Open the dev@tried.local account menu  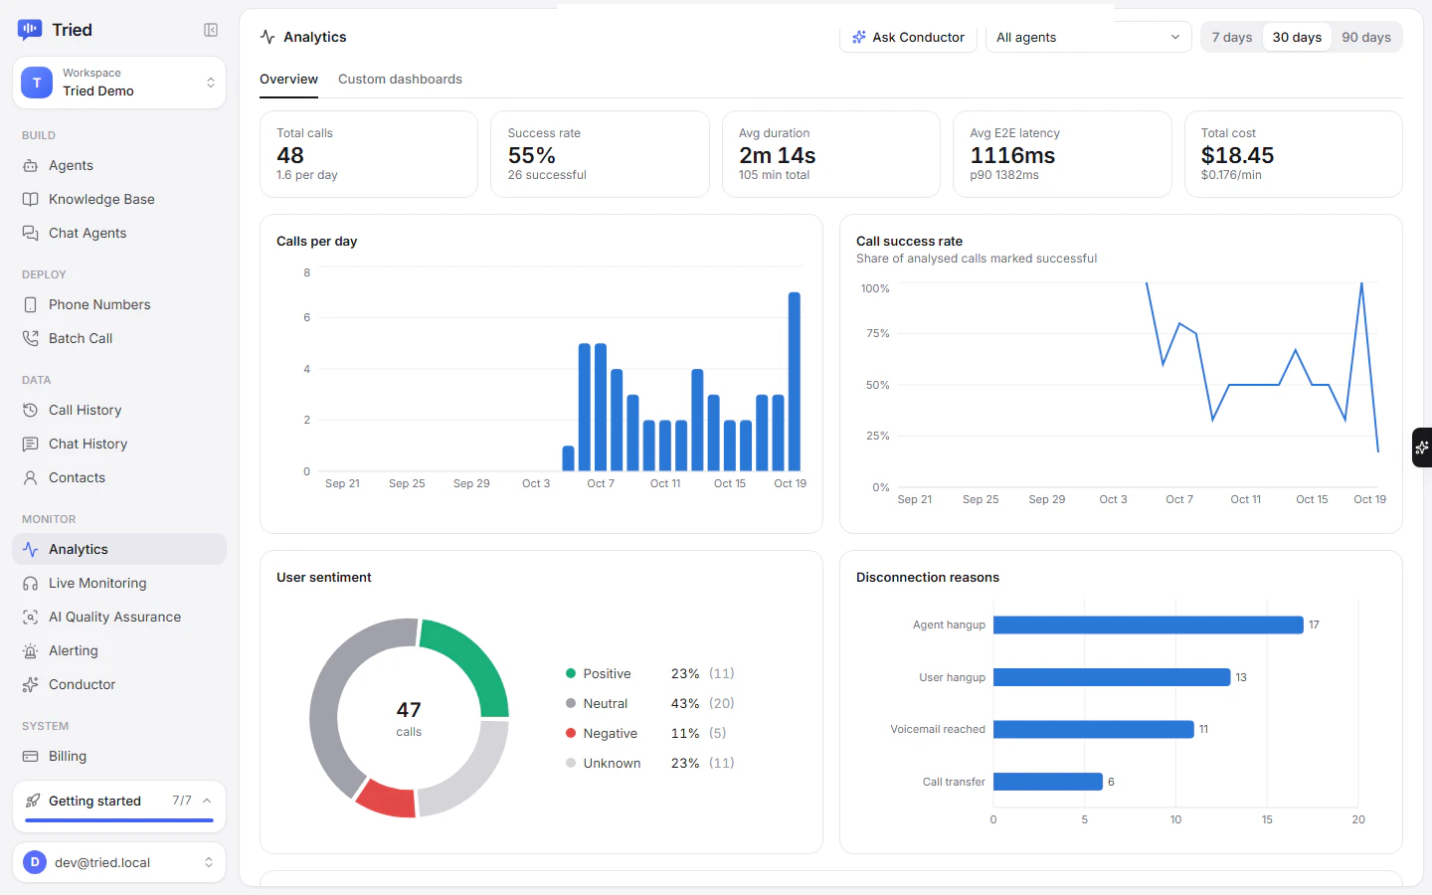[119, 862]
